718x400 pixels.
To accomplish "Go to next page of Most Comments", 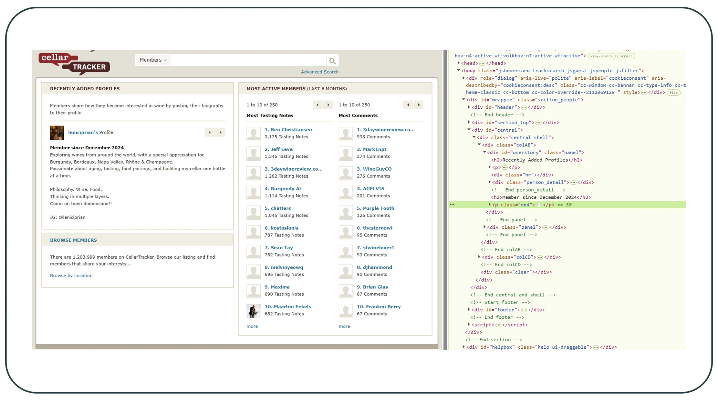I will (x=419, y=105).
